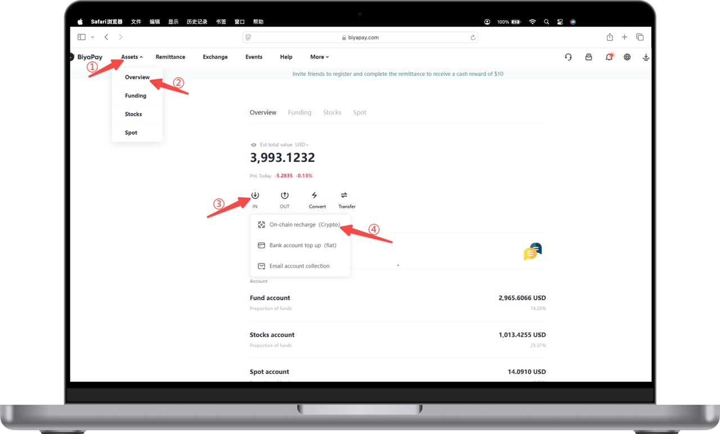The width and height of the screenshot is (720, 434).
Task: Click Safari share icon
Action: click(x=610, y=37)
